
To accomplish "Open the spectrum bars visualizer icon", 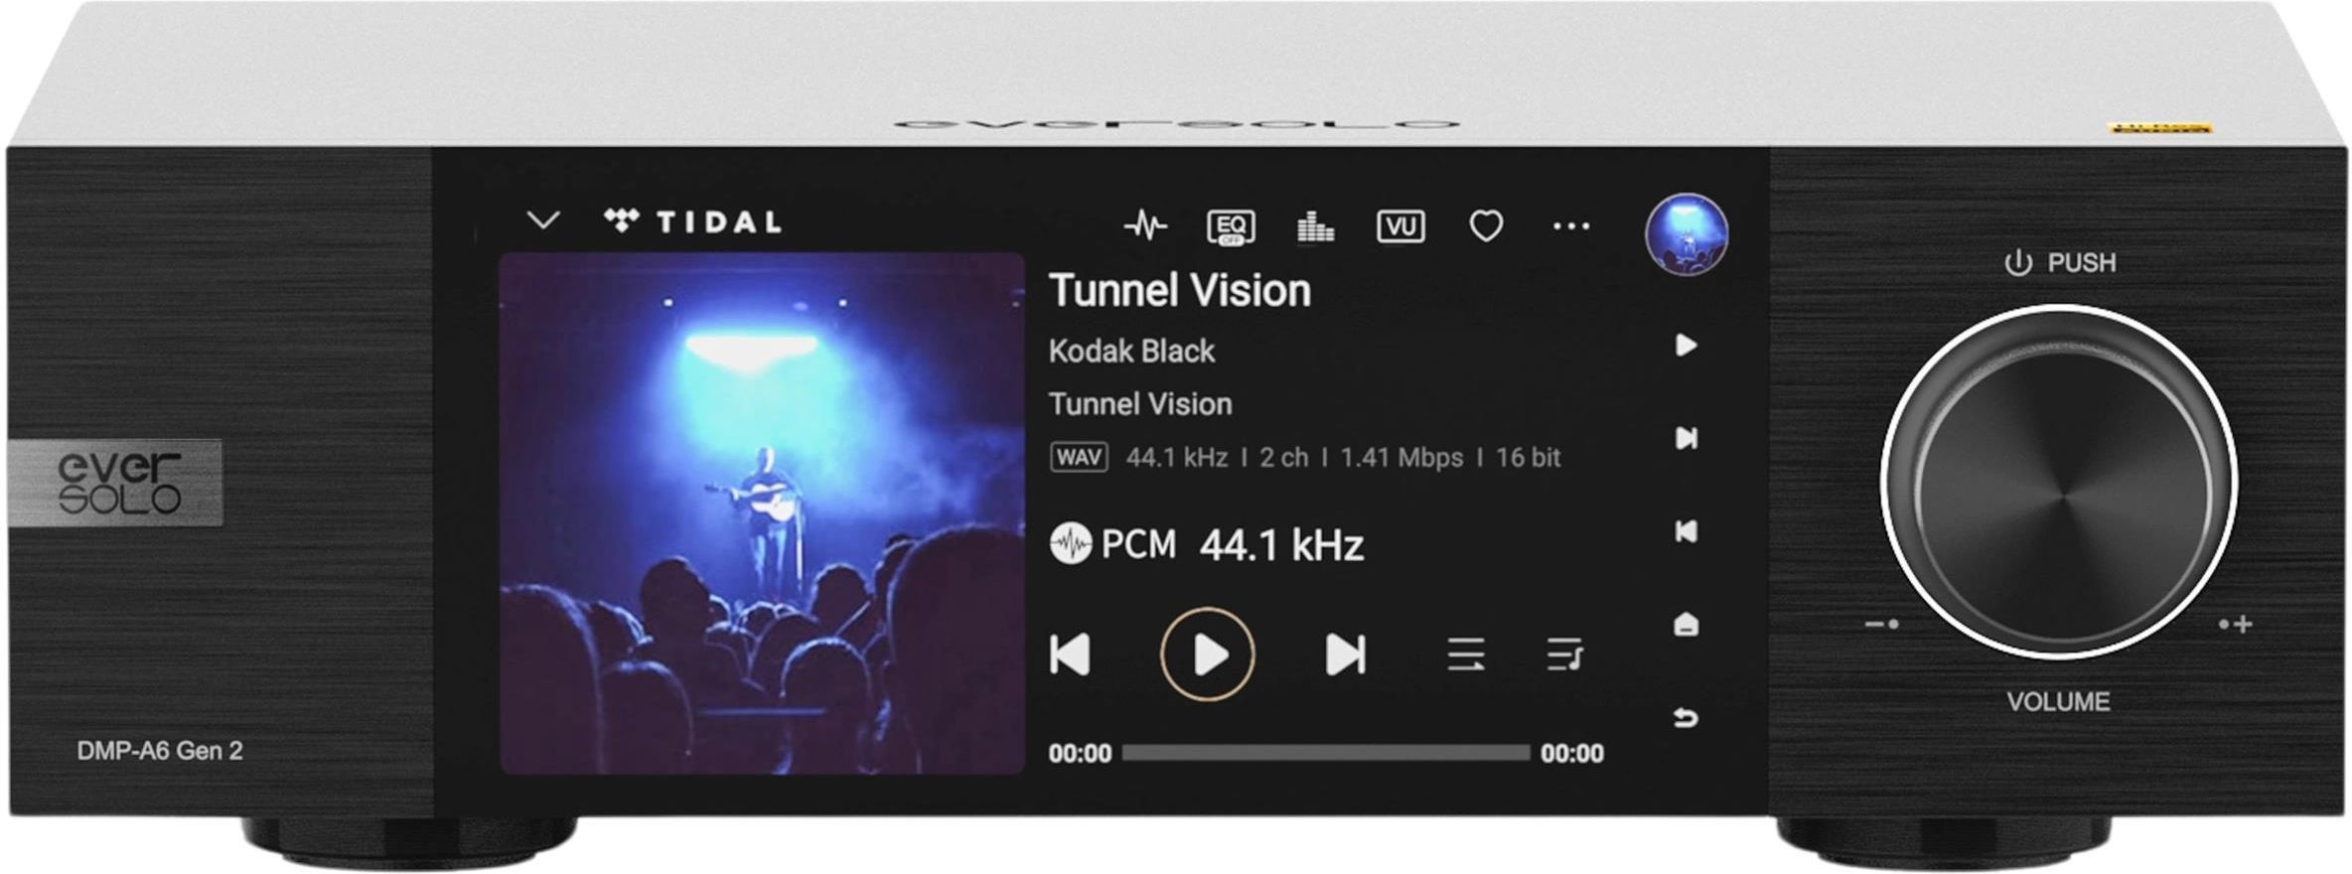I will pyautogui.click(x=1315, y=226).
